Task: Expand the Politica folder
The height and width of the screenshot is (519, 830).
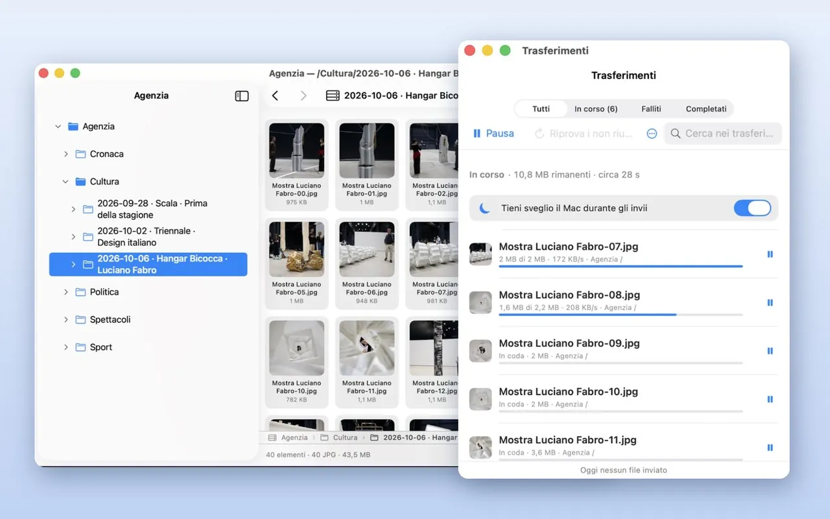Action: (x=66, y=293)
